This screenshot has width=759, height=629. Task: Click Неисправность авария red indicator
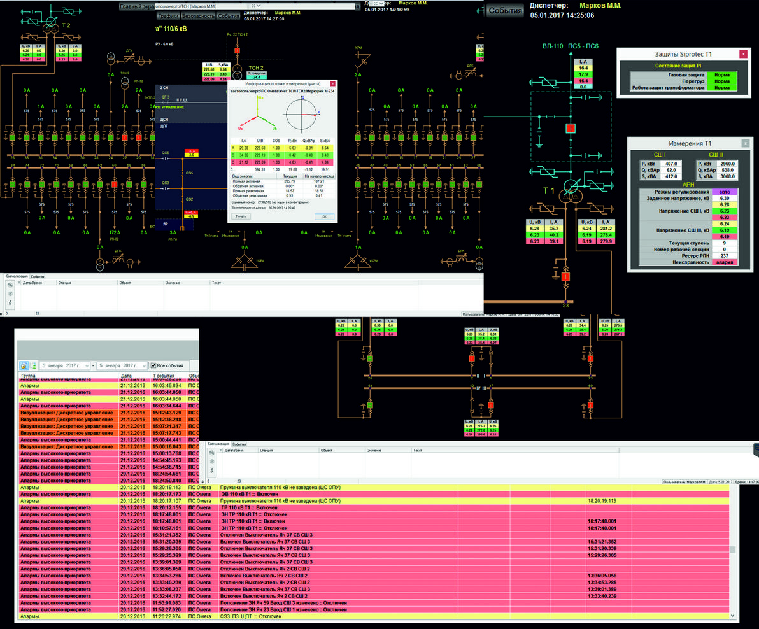724,262
